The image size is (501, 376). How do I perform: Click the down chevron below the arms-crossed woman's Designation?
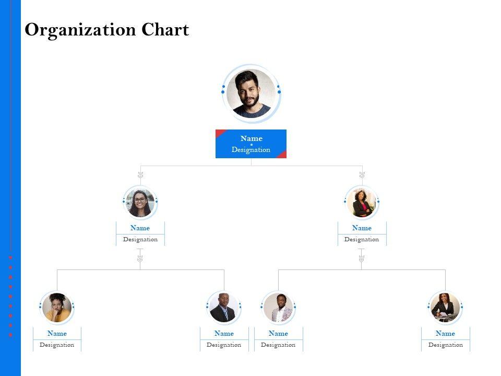pos(362,258)
